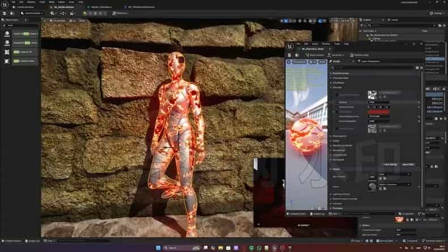The height and width of the screenshot is (252, 448).
Task: Click the Outliner search field
Action: coord(403,26)
